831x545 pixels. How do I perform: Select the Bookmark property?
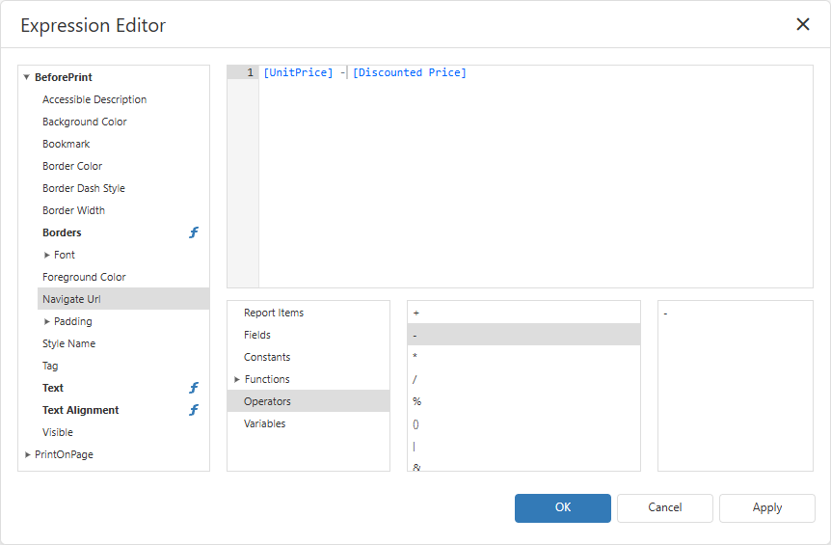pyautogui.click(x=123, y=144)
